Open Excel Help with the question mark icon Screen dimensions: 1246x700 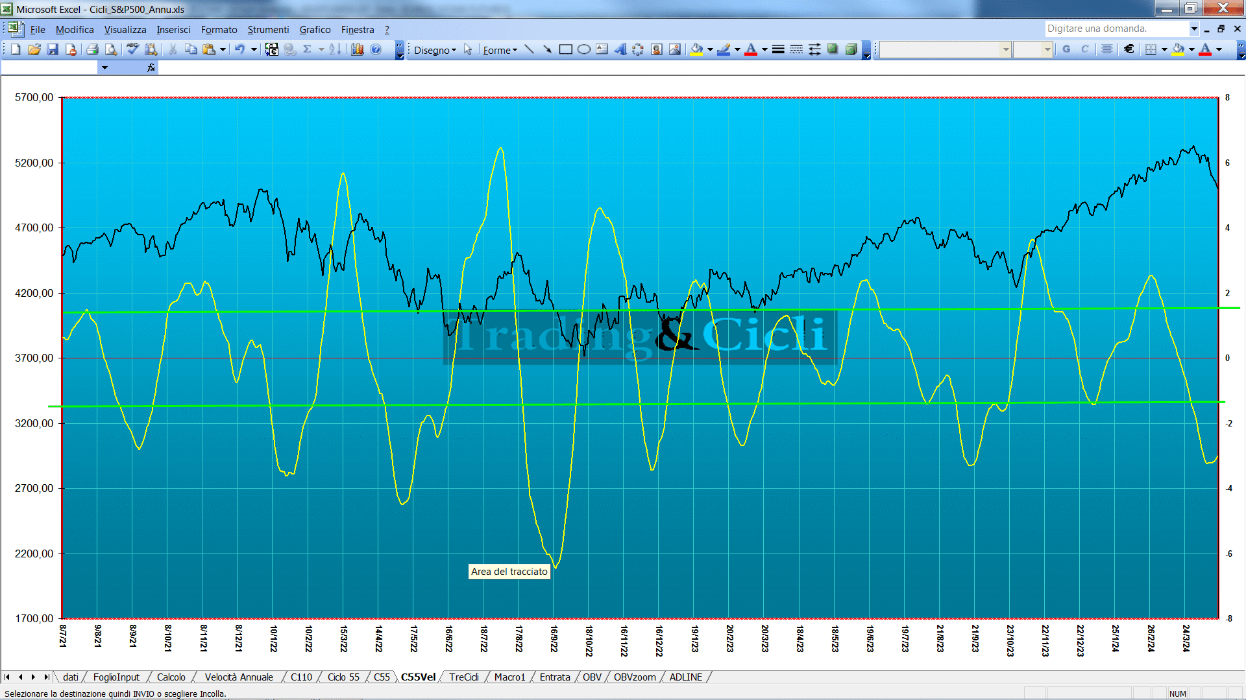tap(376, 50)
